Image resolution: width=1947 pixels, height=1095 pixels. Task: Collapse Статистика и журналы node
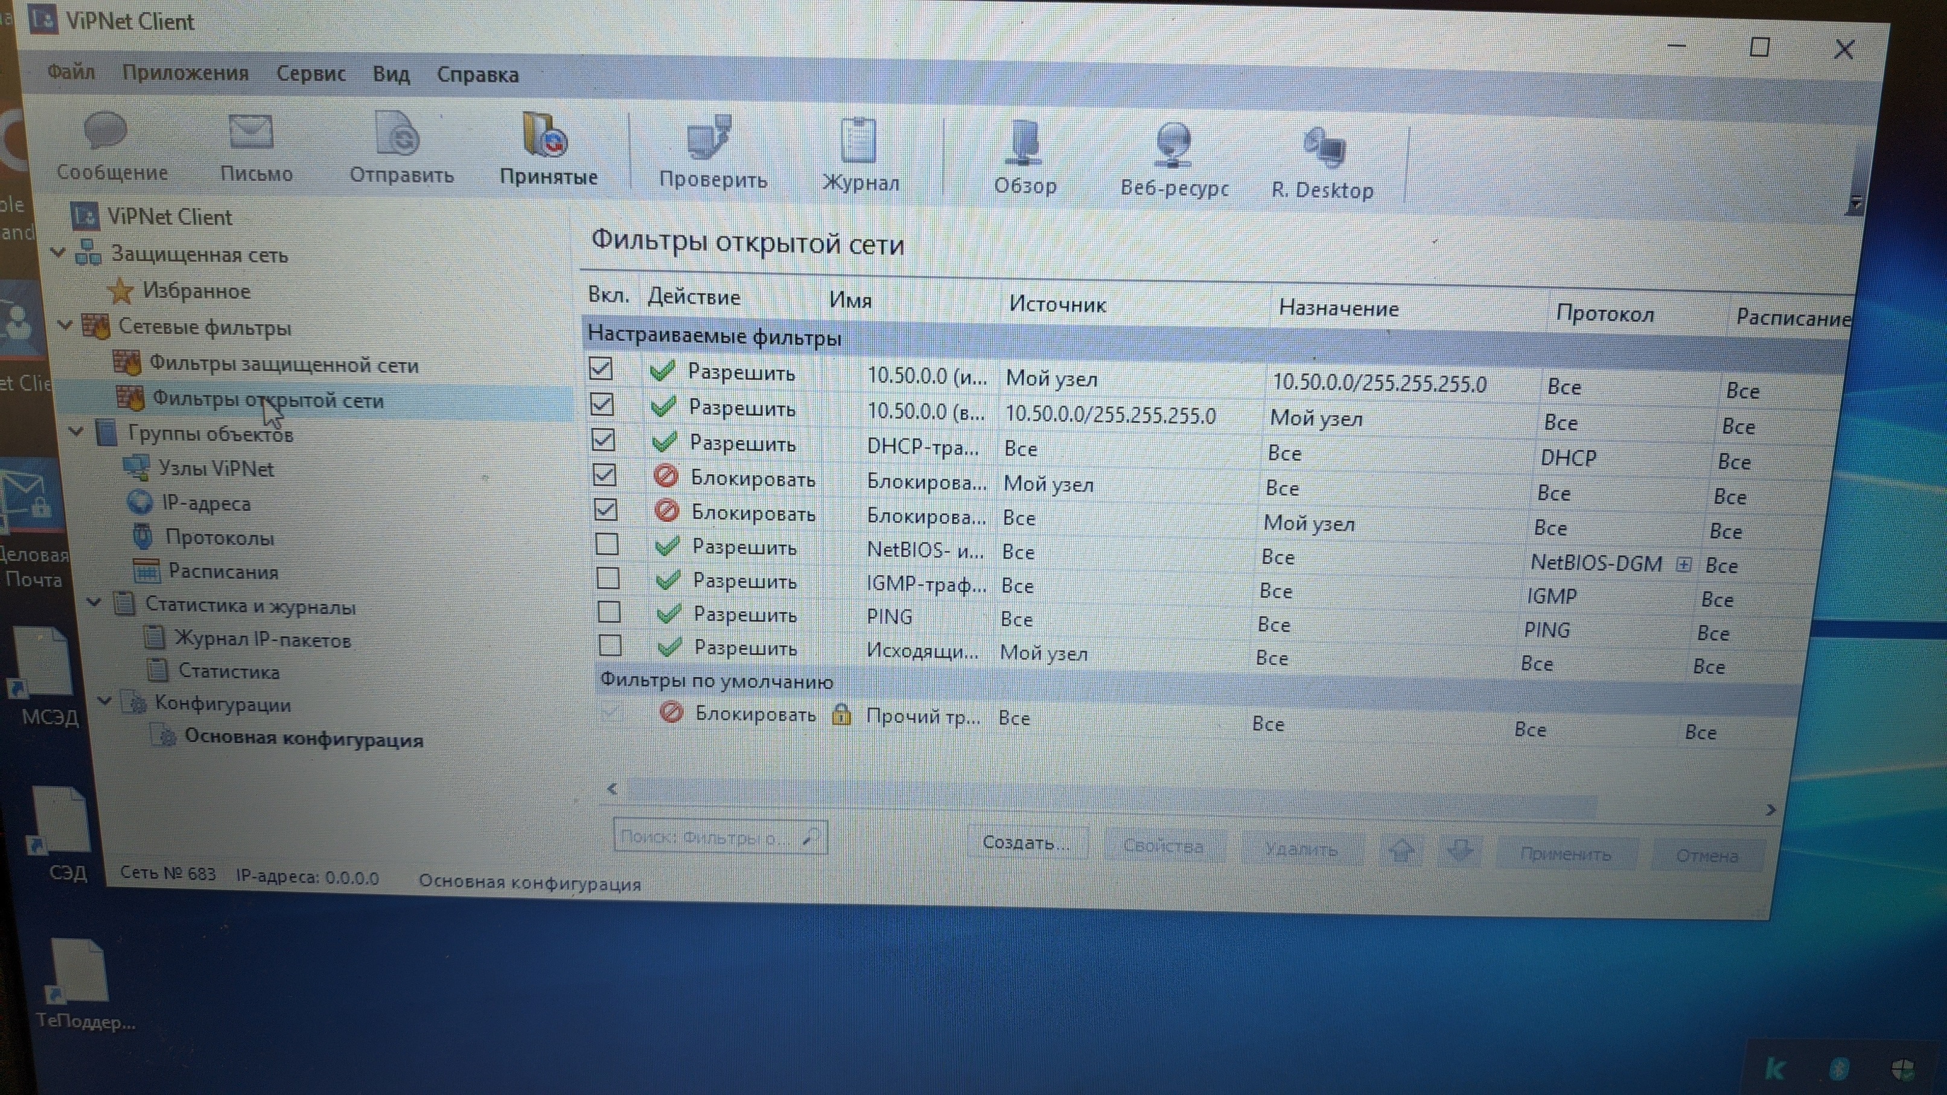(95, 602)
